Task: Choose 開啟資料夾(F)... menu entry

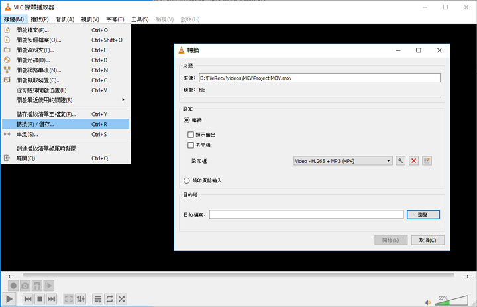Action: [x=66, y=50]
